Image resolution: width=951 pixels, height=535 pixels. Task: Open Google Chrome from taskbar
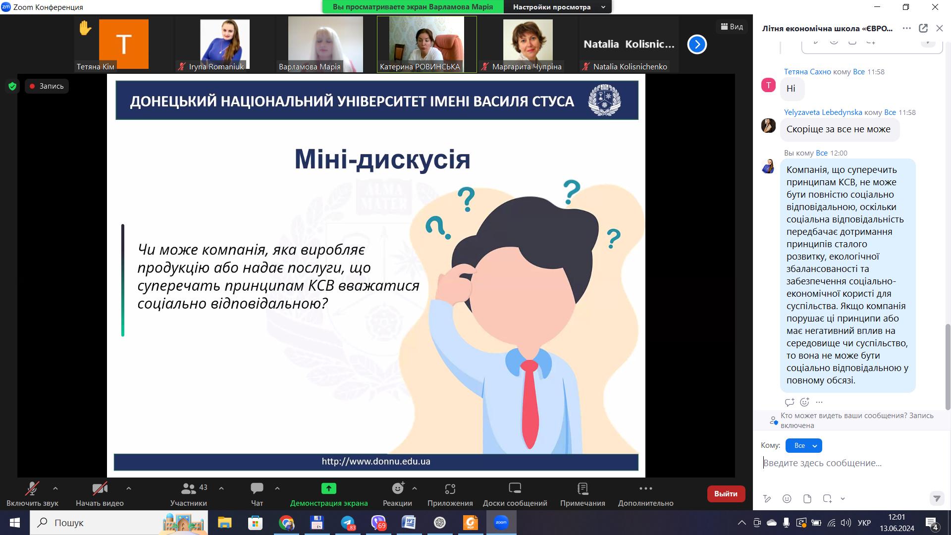pos(286,523)
